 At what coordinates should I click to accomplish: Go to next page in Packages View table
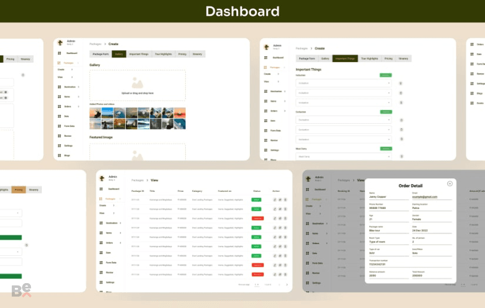[287, 284]
